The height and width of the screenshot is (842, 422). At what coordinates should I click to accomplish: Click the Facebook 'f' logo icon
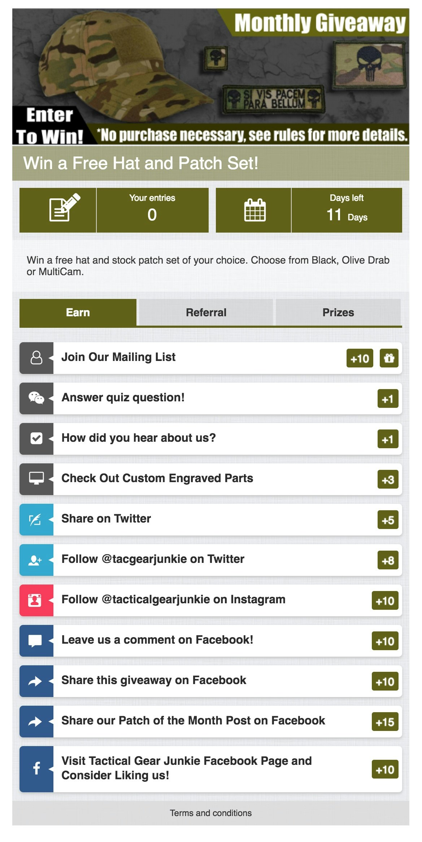point(36,768)
